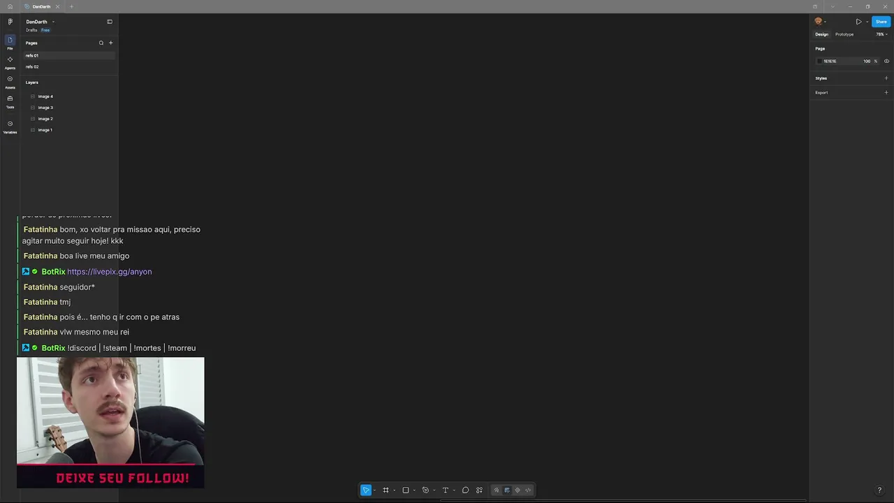Switch to the diamond mode icon
The width and height of the screenshot is (894, 503).
[518, 490]
